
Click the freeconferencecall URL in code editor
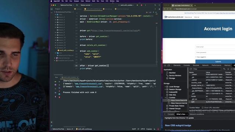tap(115, 30)
